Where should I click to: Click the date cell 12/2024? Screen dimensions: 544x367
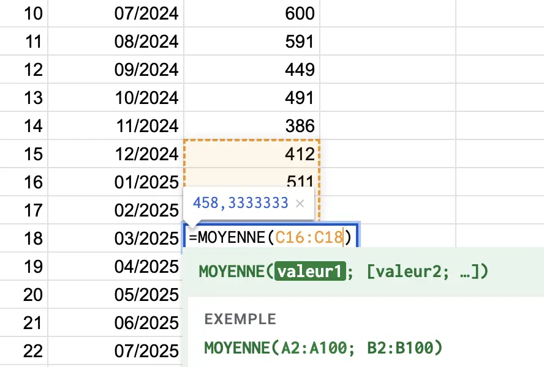[x=116, y=154]
